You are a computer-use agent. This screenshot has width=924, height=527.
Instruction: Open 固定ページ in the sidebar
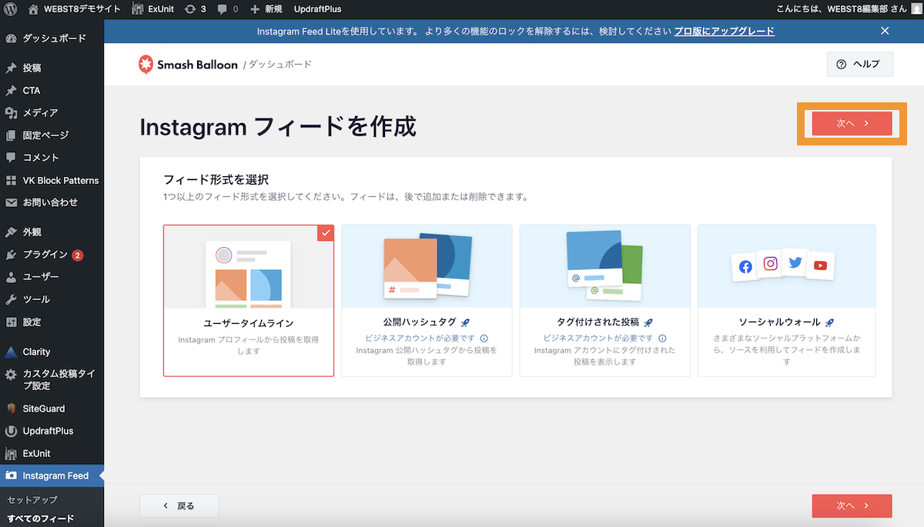click(x=45, y=135)
